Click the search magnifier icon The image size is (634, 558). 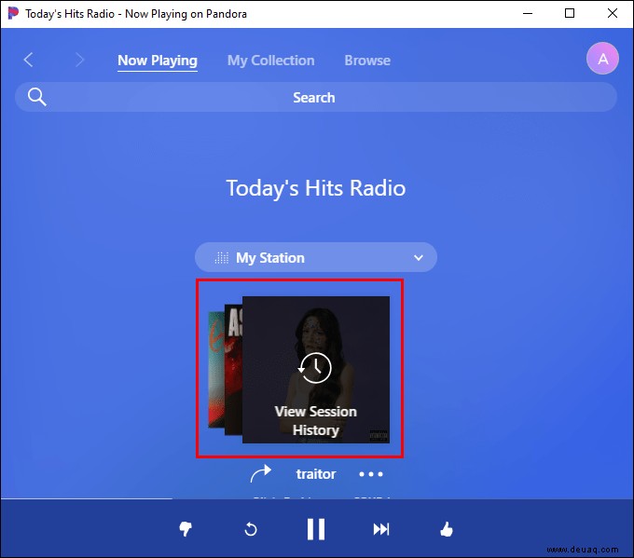[36, 97]
